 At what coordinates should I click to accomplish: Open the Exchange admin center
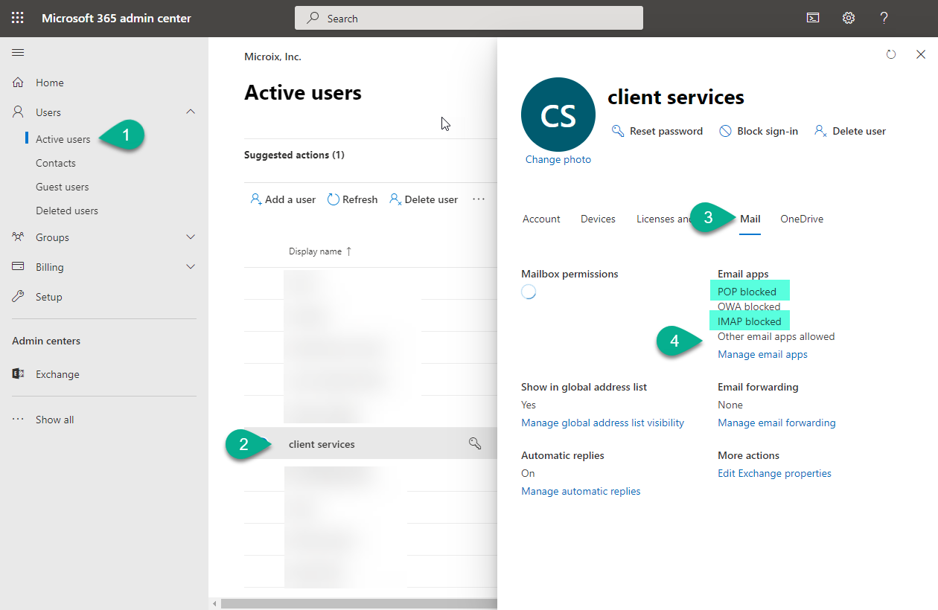tap(57, 374)
